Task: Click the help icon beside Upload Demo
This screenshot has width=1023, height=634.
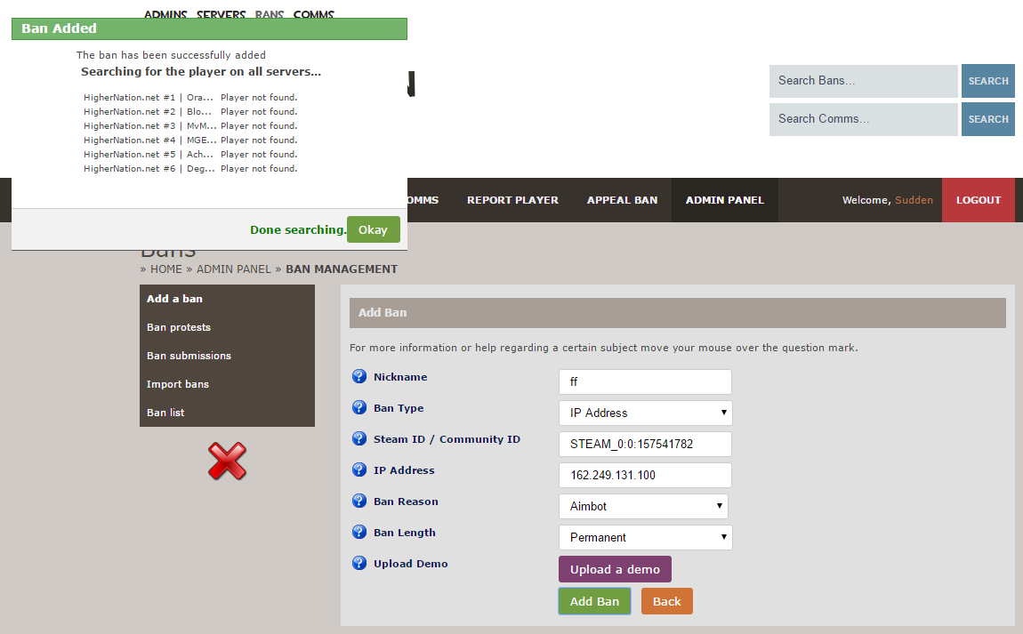Action: coord(358,563)
